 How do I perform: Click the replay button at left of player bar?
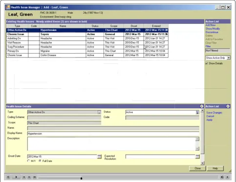[x=8, y=177]
